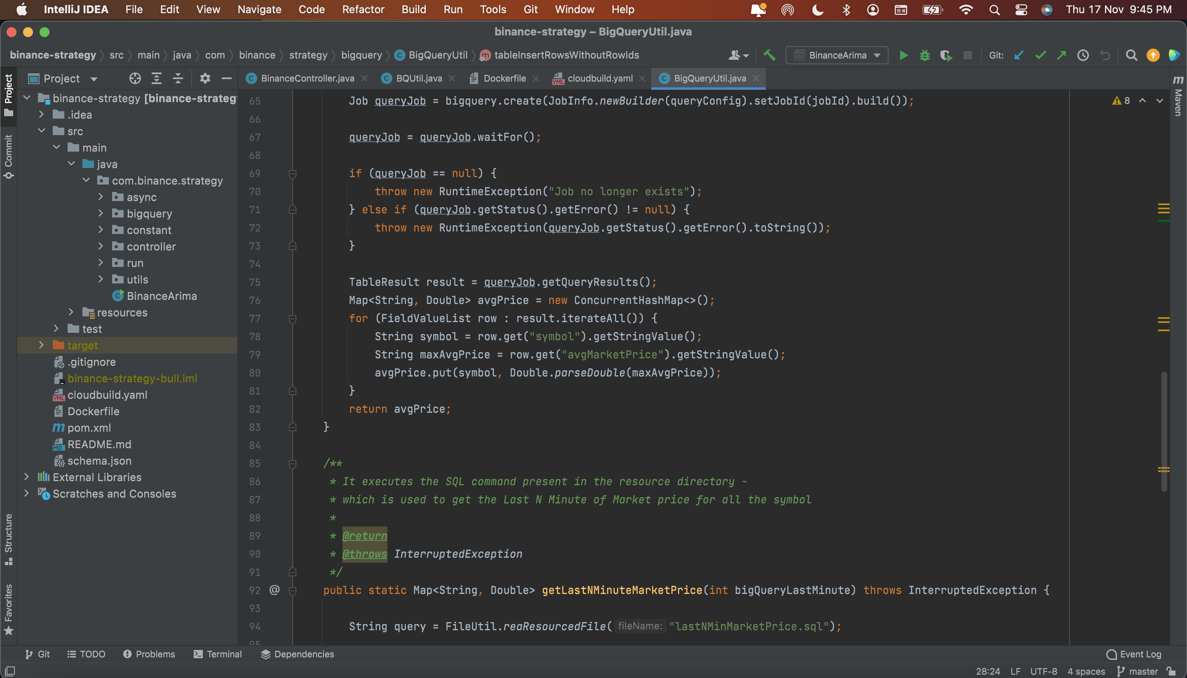This screenshot has width=1187, height=678.
Task: Open the Refactor menu
Action: click(x=363, y=9)
